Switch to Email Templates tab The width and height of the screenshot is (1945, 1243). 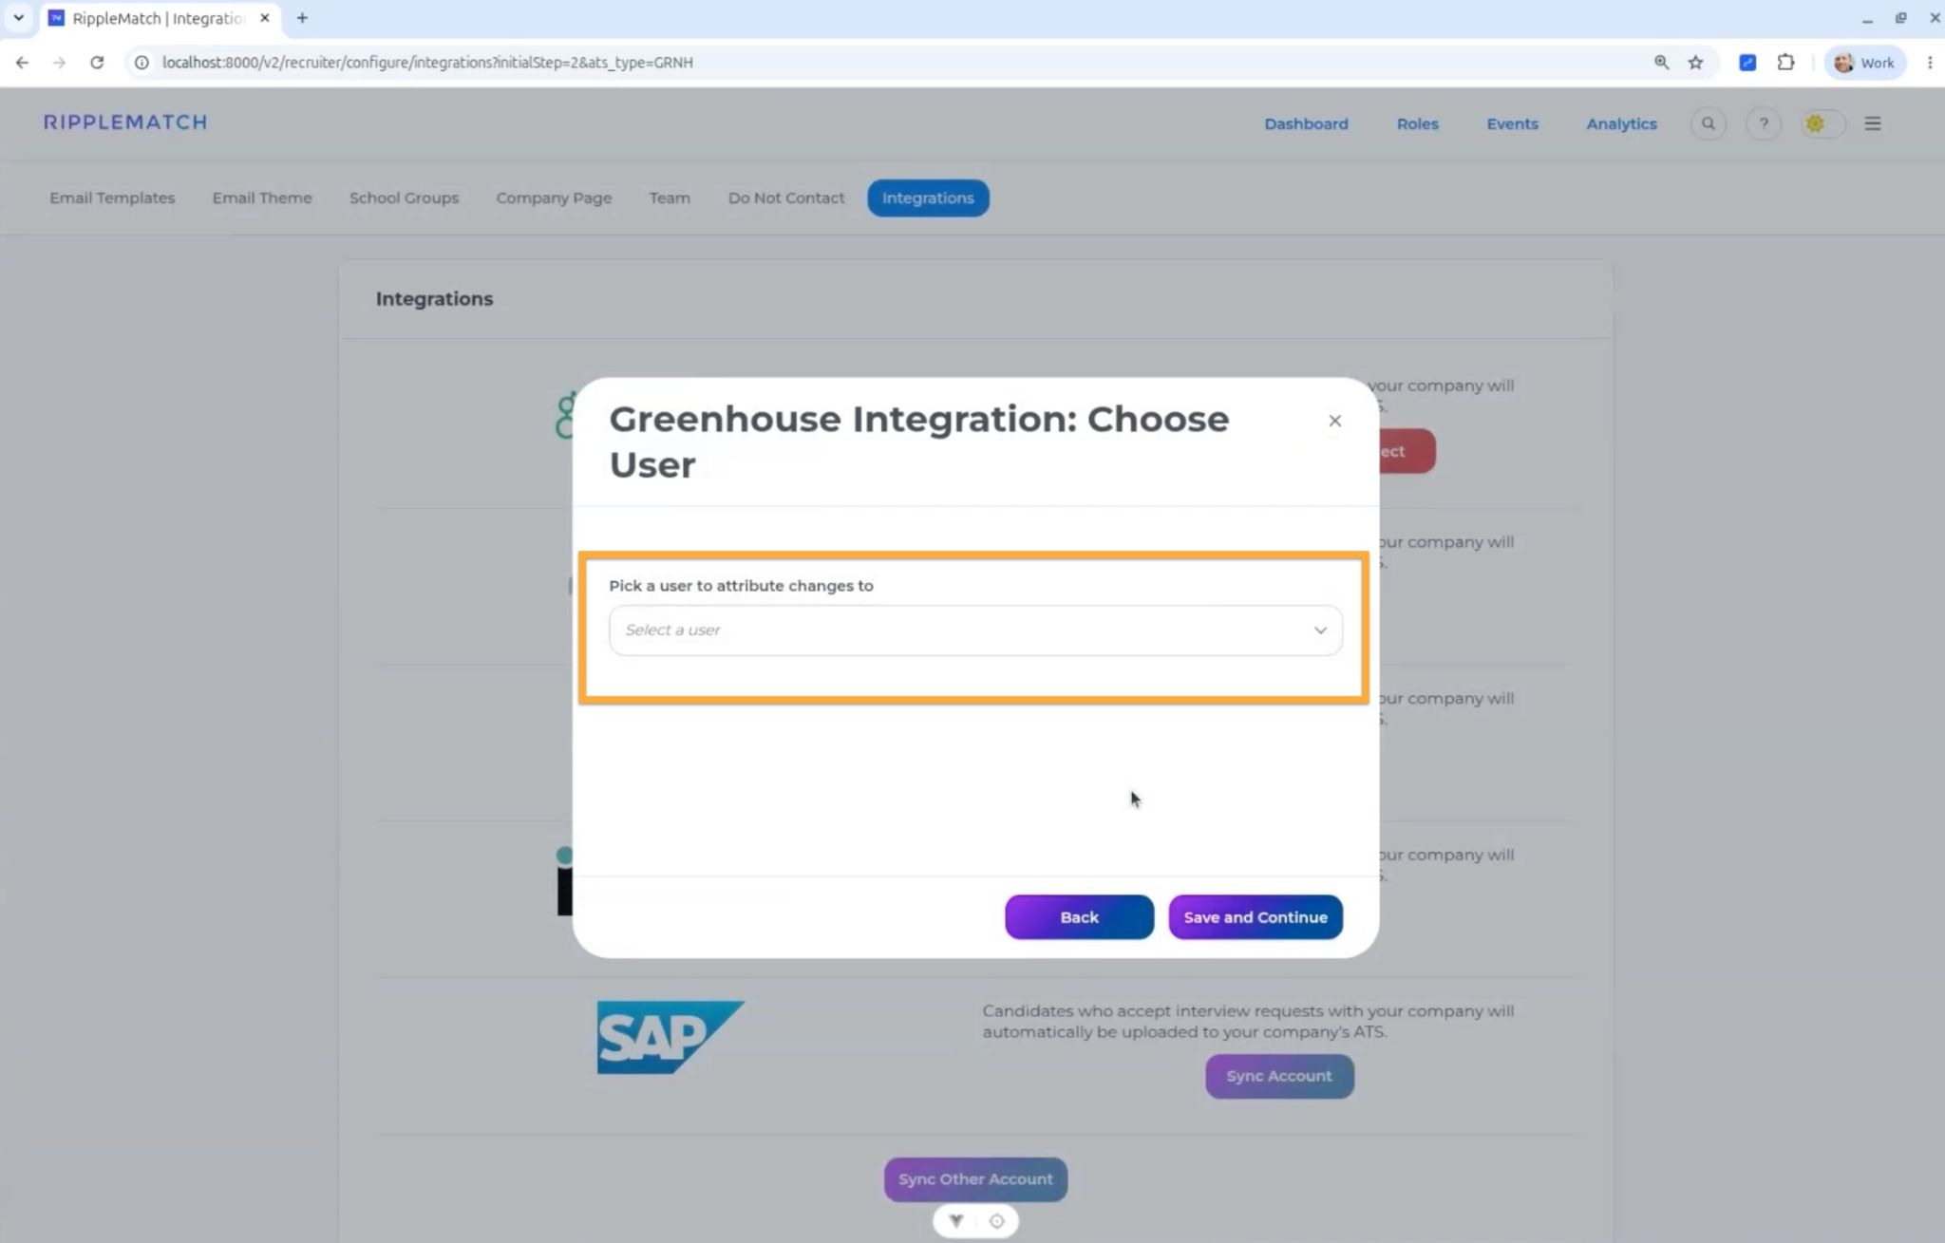(x=112, y=198)
